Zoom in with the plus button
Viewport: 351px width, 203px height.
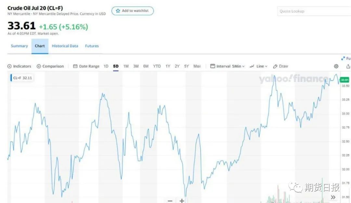click(x=182, y=200)
